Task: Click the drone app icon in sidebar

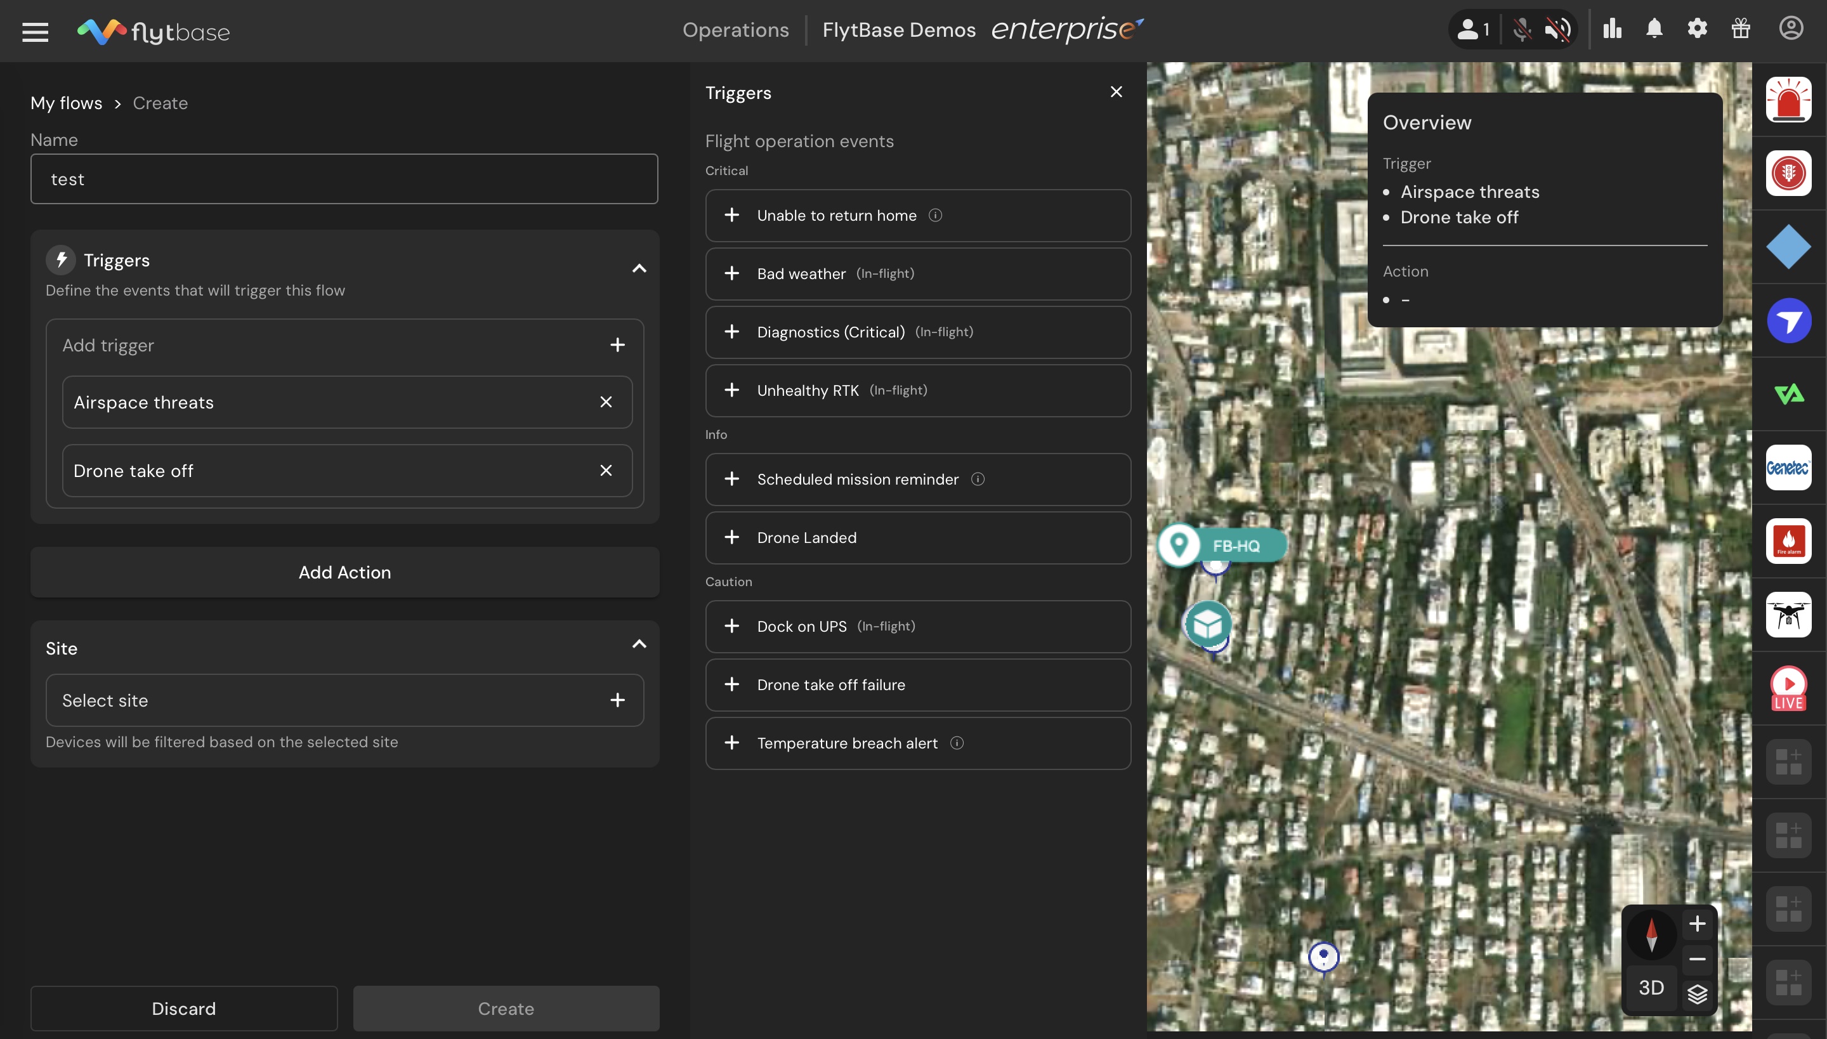Action: coord(1788,615)
